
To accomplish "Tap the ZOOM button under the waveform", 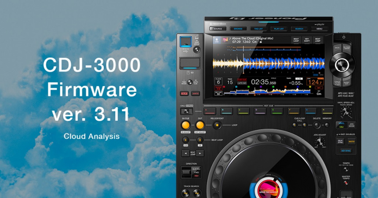I will [x=315, y=75].
